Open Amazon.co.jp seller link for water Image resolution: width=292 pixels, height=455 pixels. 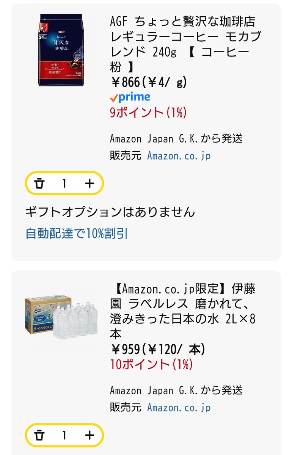point(179,408)
